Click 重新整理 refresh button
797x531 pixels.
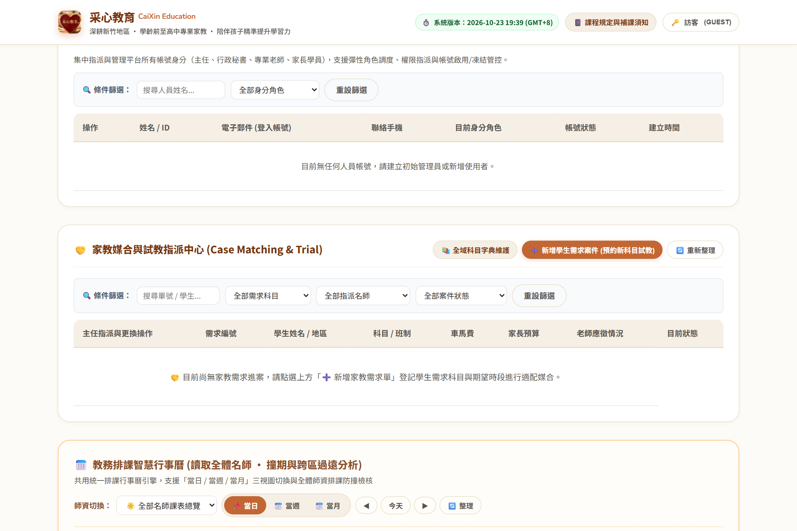pyautogui.click(x=695, y=250)
